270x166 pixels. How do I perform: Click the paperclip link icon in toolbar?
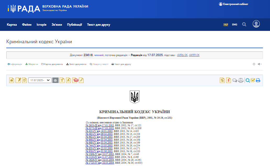click(81, 80)
